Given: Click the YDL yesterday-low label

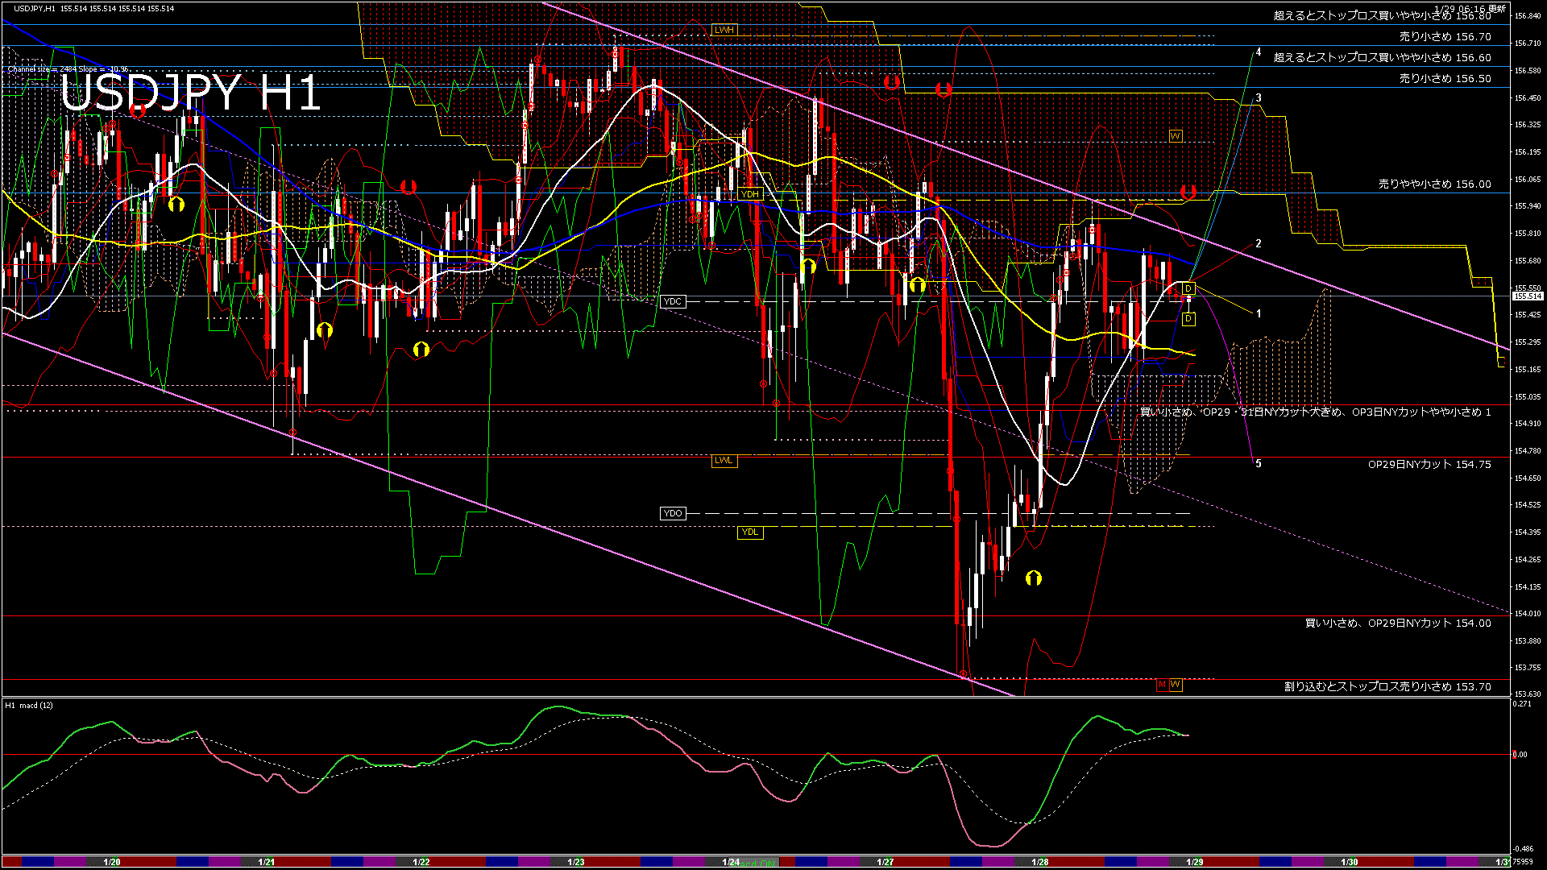Looking at the screenshot, I should (750, 532).
